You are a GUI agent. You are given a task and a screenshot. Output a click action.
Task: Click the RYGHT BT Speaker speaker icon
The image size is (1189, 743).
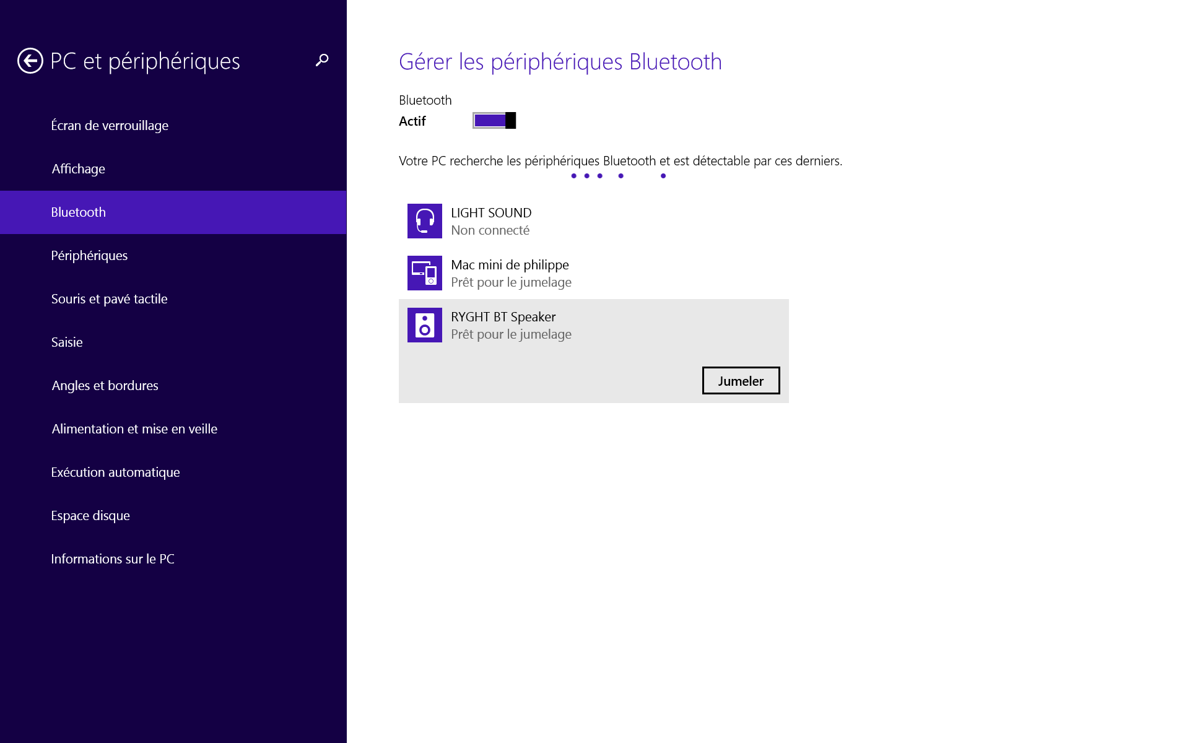click(x=425, y=324)
